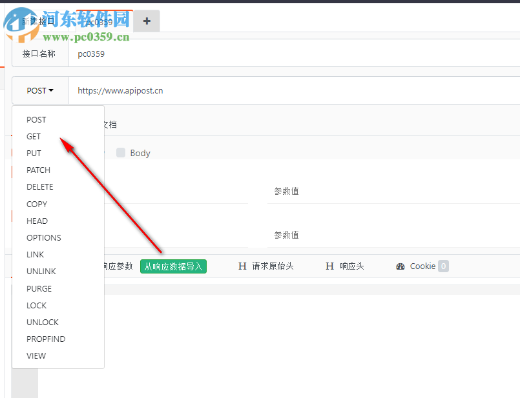Select DELETE from the method list
Image resolution: width=520 pixels, height=398 pixels.
tap(39, 186)
